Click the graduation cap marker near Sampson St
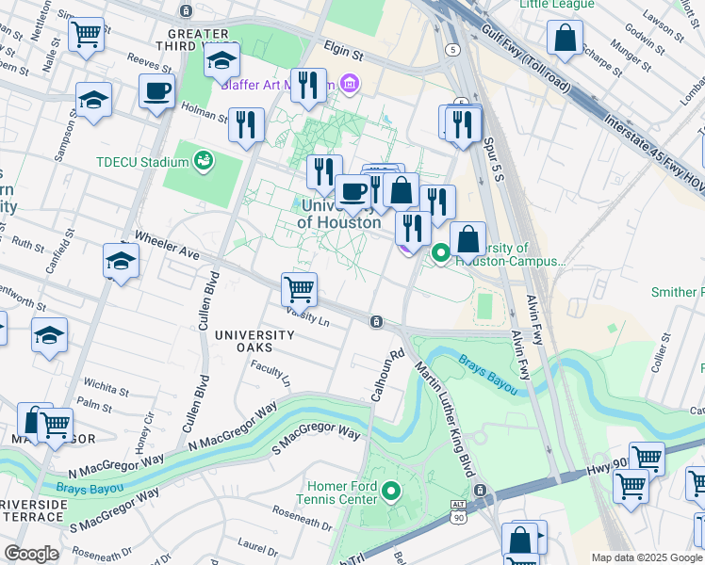The width and height of the screenshot is (705, 565). pos(93,101)
